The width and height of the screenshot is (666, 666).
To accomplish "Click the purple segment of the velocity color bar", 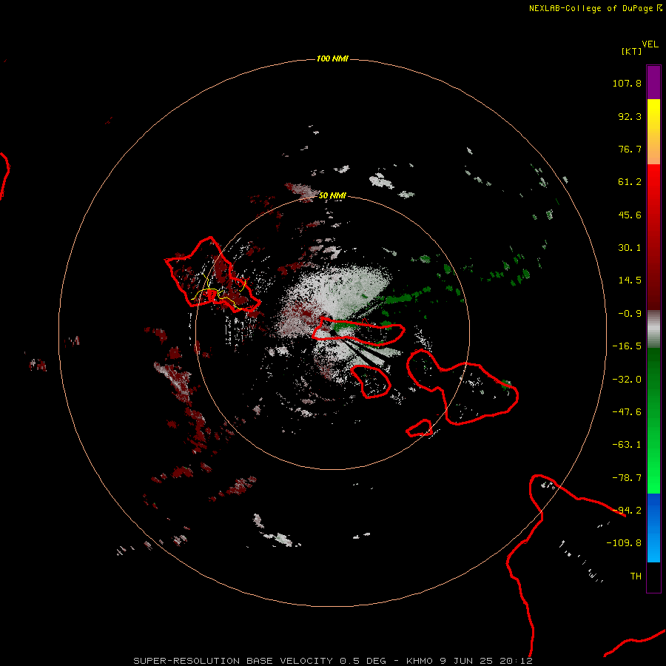I will 653,82.
